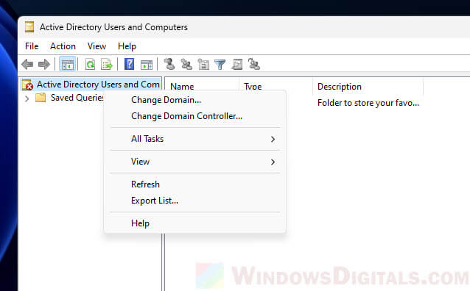Open the Action menu
Viewport: 470px width, 291px height.
63,46
